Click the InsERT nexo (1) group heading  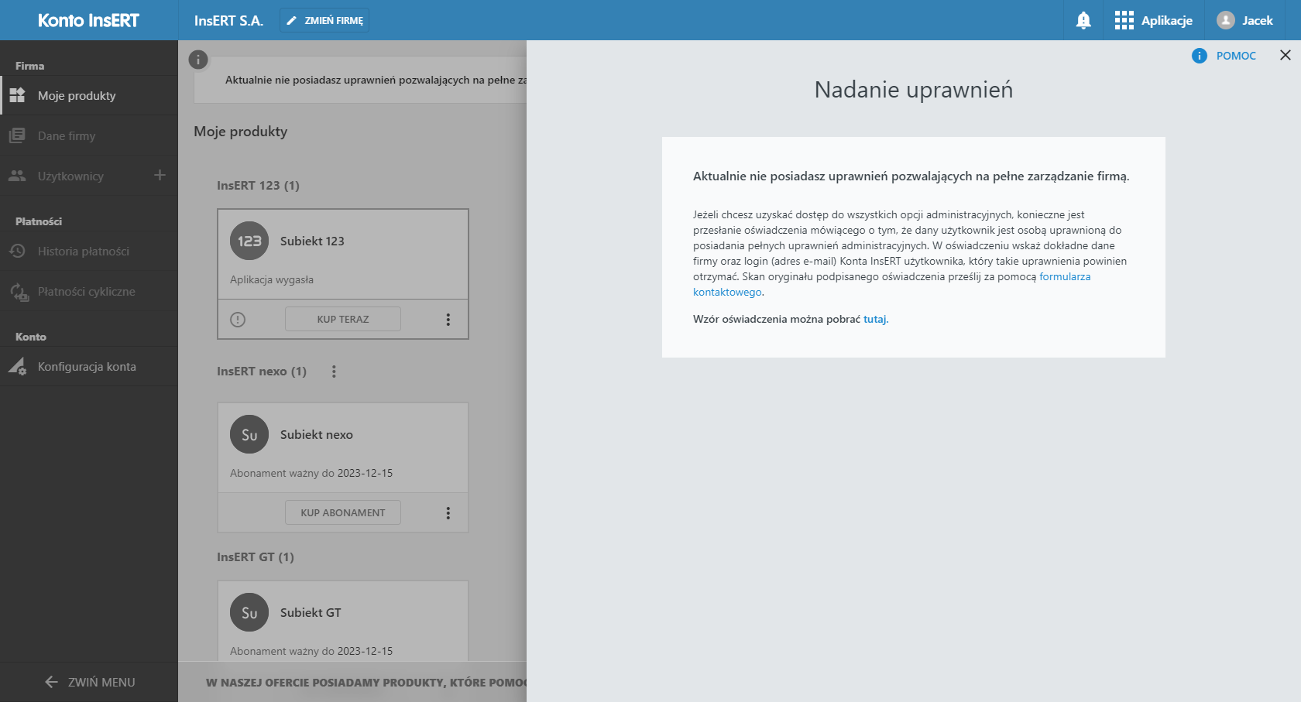tap(262, 372)
